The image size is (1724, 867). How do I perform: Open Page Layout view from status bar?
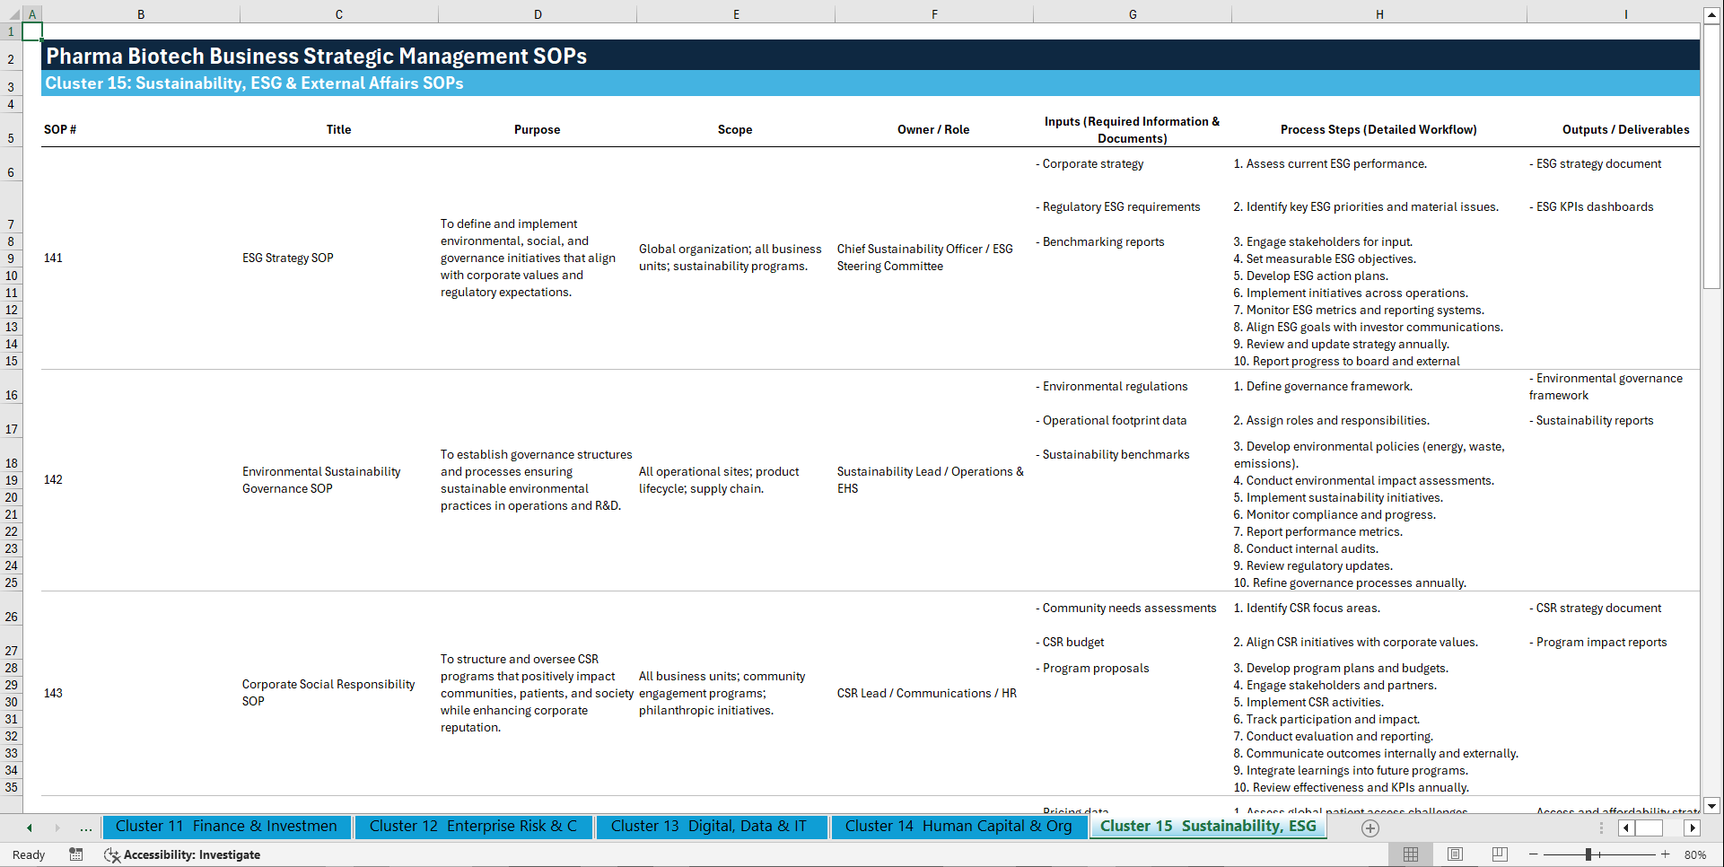click(1455, 854)
